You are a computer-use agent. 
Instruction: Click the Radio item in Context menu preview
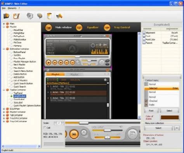point(152,105)
